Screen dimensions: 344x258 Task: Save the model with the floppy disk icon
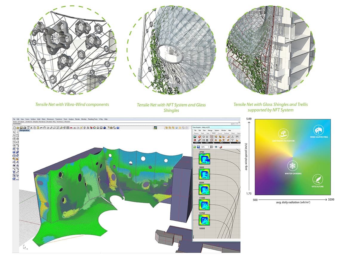click(21, 128)
